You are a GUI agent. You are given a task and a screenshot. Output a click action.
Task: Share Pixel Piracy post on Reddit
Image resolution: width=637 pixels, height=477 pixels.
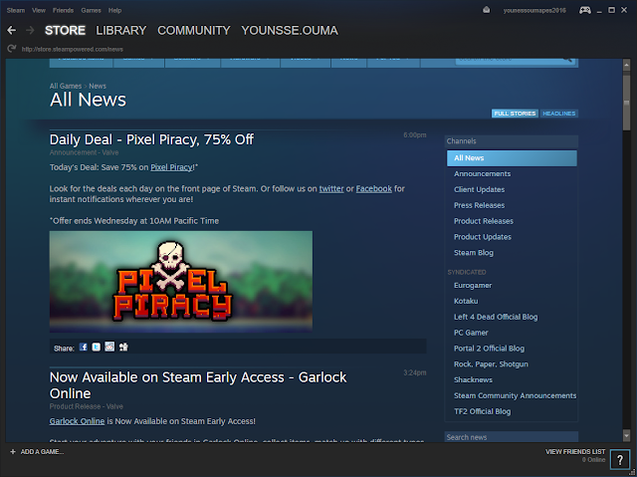(x=109, y=347)
